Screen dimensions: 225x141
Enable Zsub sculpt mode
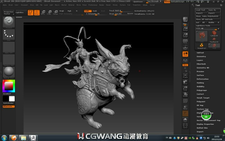click(95, 11)
